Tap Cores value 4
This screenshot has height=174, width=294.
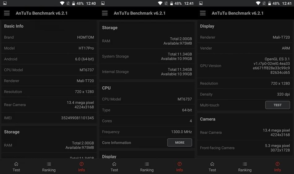point(191,121)
